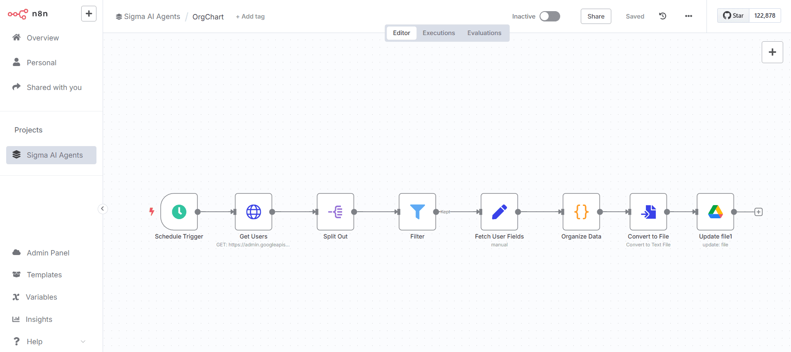Screen dimensions: 791x352
Task: Open the three-dot workflow menu
Action: point(689,16)
